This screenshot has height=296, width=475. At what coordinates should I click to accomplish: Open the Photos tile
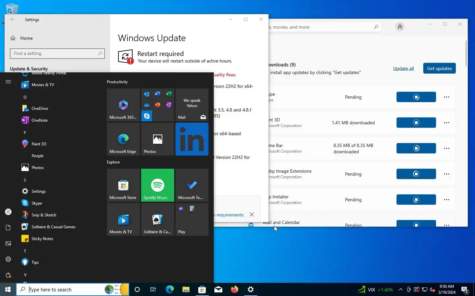coord(158,139)
